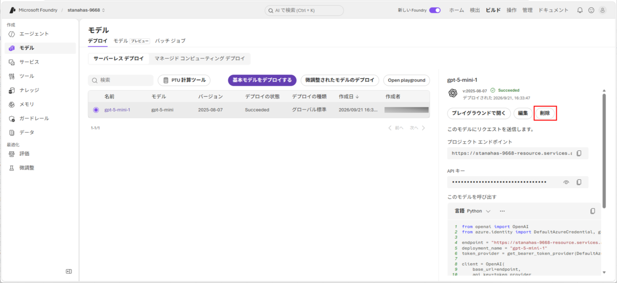
Task: Go to 次へ next page
Action: (x=418, y=128)
